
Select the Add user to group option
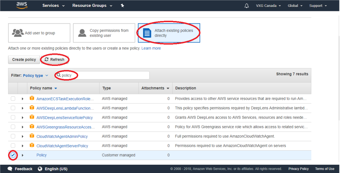tap(39, 33)
